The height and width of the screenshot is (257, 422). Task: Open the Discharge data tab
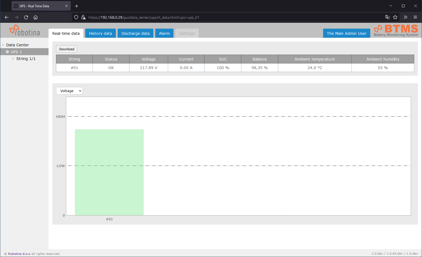(135, 33)
